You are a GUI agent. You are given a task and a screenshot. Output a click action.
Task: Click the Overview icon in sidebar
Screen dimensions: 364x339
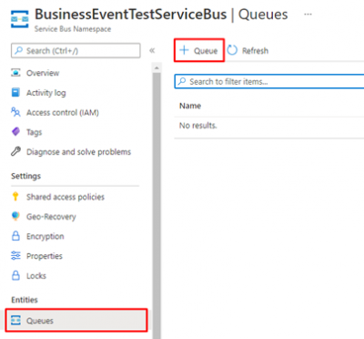(x=15, y=73)
